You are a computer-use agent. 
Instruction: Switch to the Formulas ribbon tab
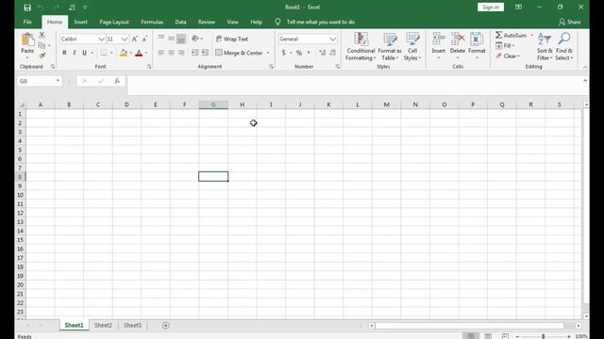click(x=152, y=22)
